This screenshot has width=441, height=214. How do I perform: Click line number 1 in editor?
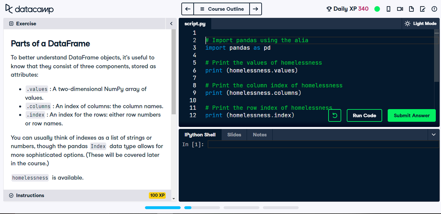click(x=195, y=33)
